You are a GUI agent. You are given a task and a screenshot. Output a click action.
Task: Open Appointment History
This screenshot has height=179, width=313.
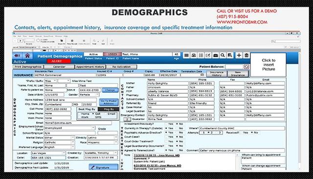pyautogui.click(x=90, y=67)
